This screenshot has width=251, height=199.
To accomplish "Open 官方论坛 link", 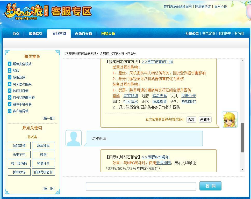I will coord(220,7).
